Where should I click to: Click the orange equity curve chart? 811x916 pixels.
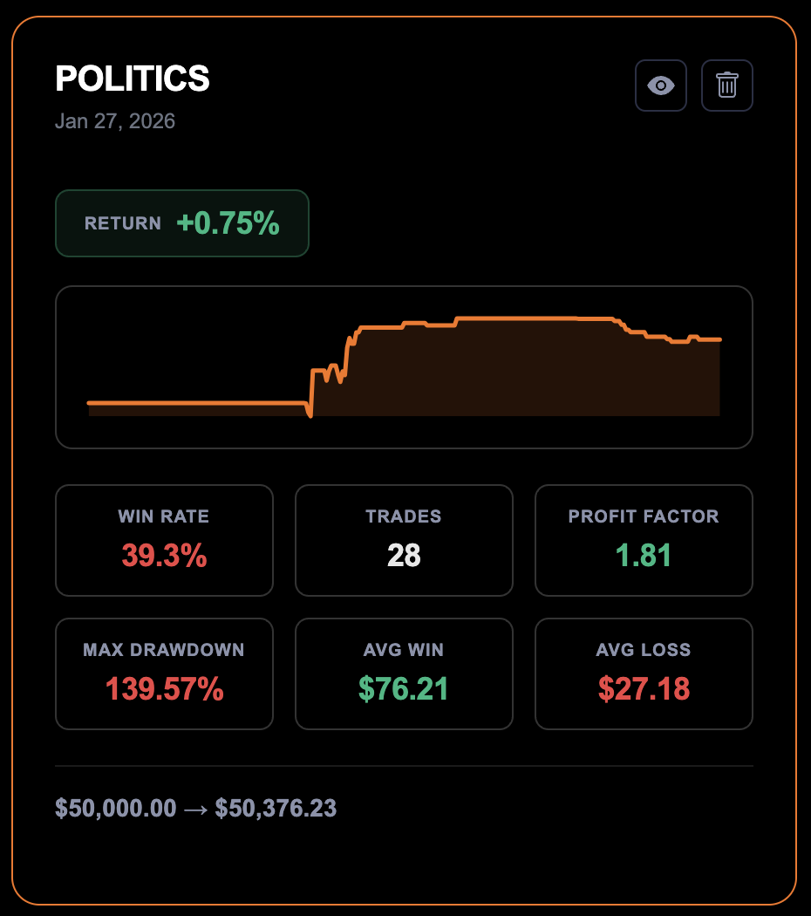point(404,367)
